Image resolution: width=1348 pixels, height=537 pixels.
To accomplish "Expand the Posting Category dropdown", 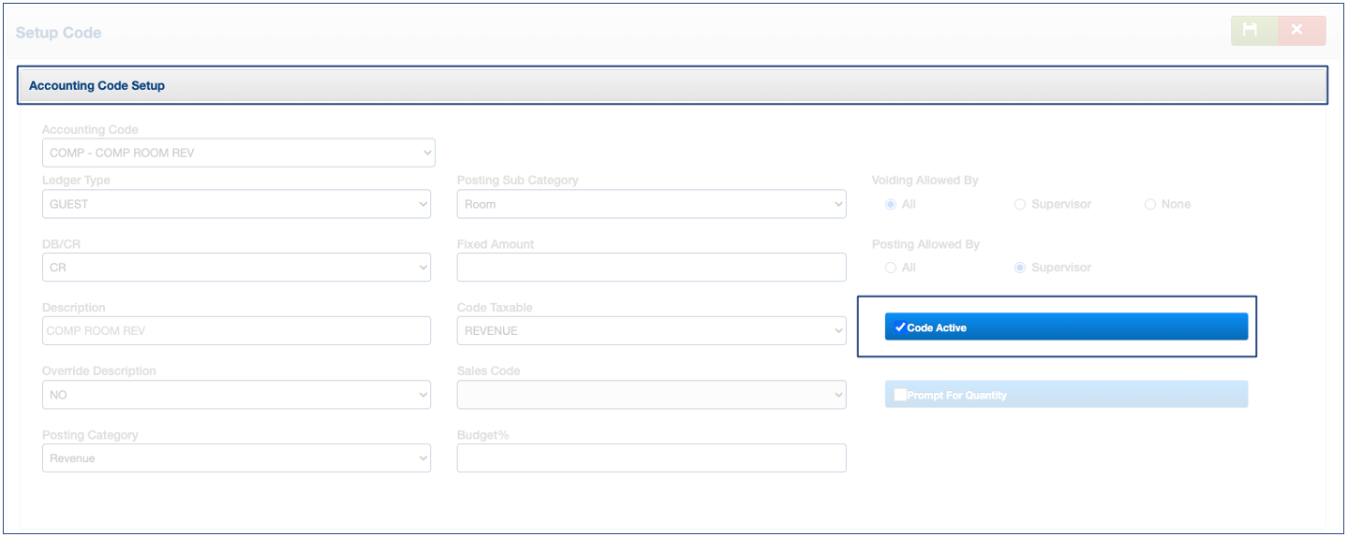I will pos(236,458).
